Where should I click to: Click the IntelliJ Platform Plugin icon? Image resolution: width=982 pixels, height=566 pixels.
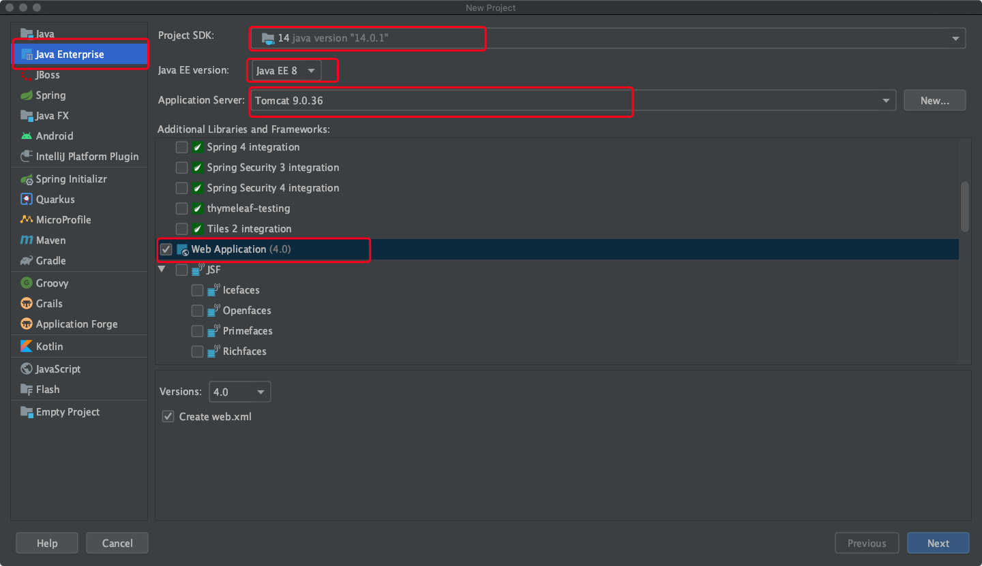coord(27,157)
